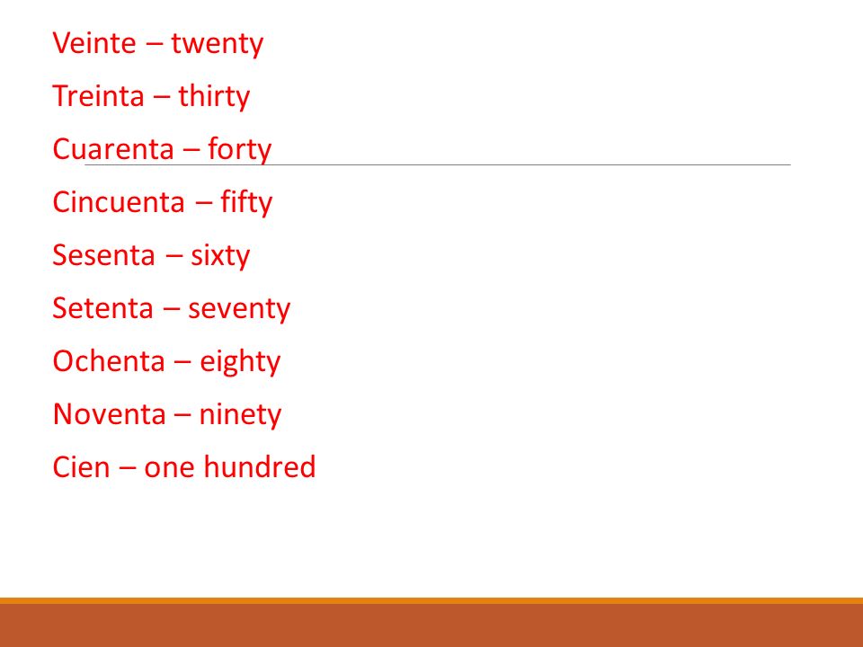Click the orange stripe above footer
The image size is (863, 647).
[431, 601]
